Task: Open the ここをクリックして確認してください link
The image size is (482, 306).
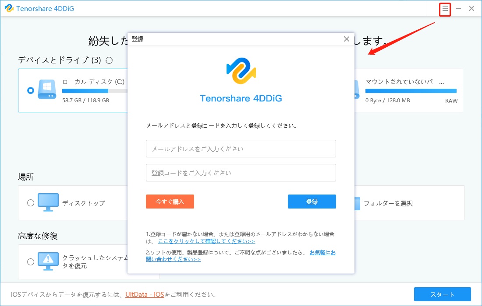Action: pyautogui.click(x=206, y=241)
